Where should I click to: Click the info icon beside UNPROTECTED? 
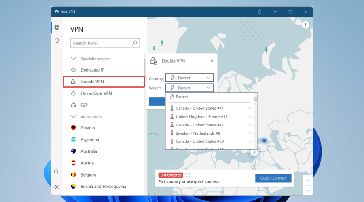pos(188,175)
